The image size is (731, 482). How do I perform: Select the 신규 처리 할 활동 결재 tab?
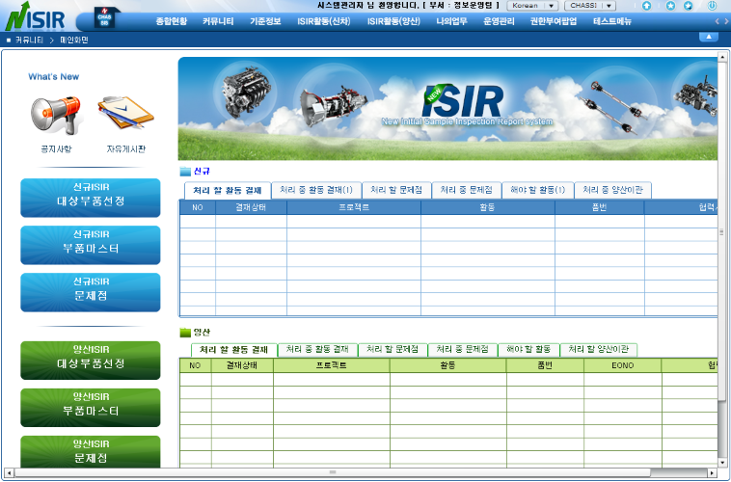(x=228, y=190)
